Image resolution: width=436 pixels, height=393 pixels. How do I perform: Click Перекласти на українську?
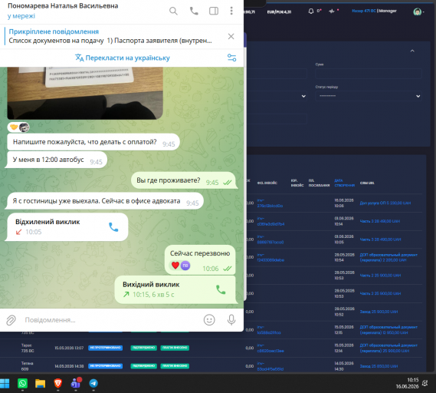tap(122, 58)
